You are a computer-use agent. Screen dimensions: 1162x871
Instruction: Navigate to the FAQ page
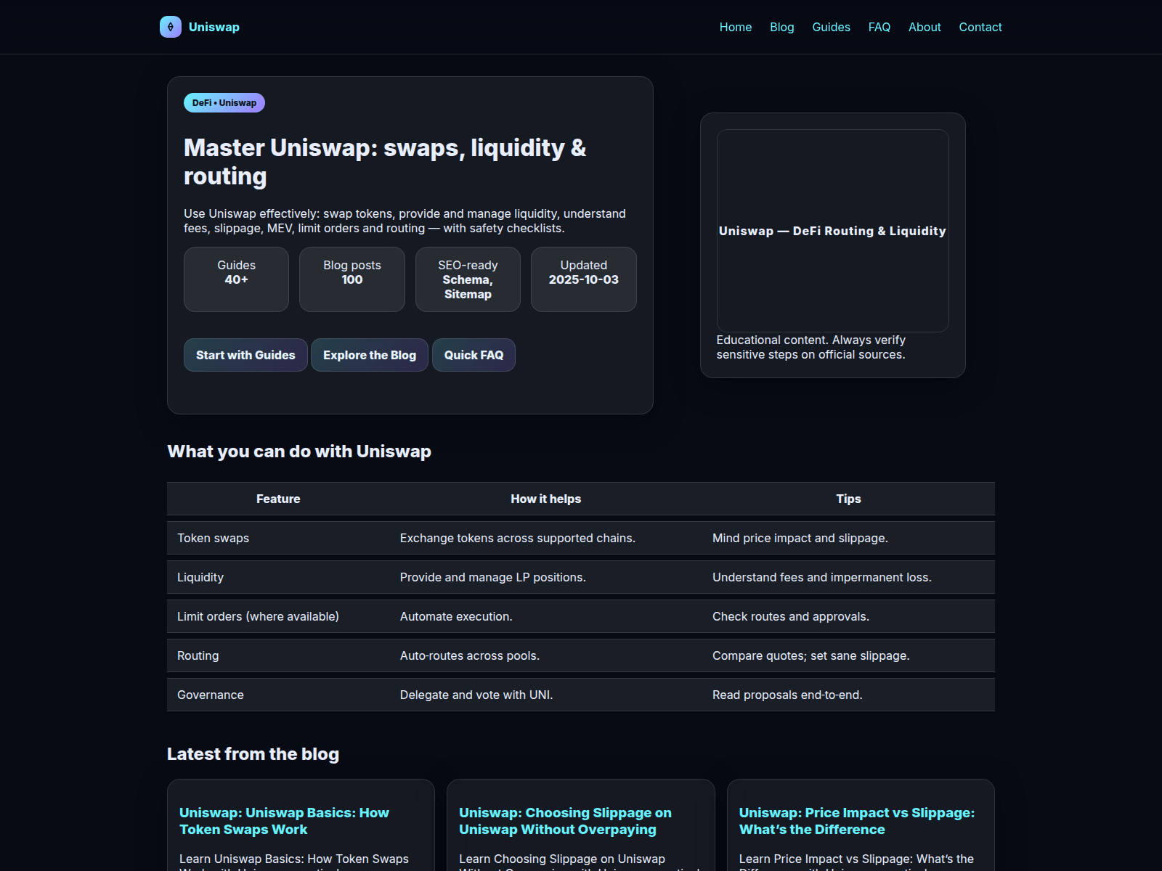[x=879, y=27]
